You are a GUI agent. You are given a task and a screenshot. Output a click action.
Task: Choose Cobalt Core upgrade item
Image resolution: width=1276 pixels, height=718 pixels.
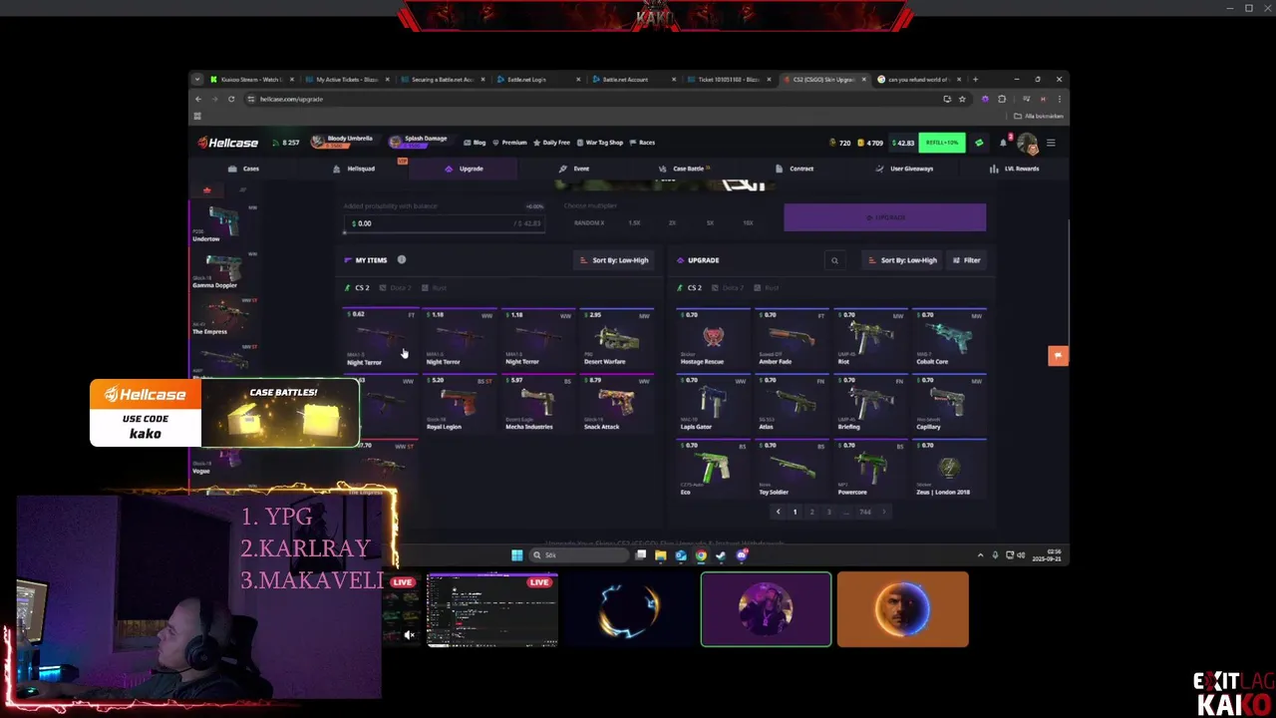point(950,339)
